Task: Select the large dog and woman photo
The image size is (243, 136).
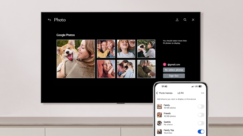Action: click(x=76, y=59)
